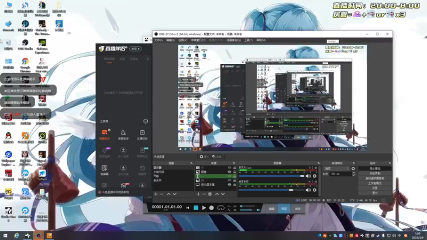Open the 视图(V) menu in OBS

[183, 40]
